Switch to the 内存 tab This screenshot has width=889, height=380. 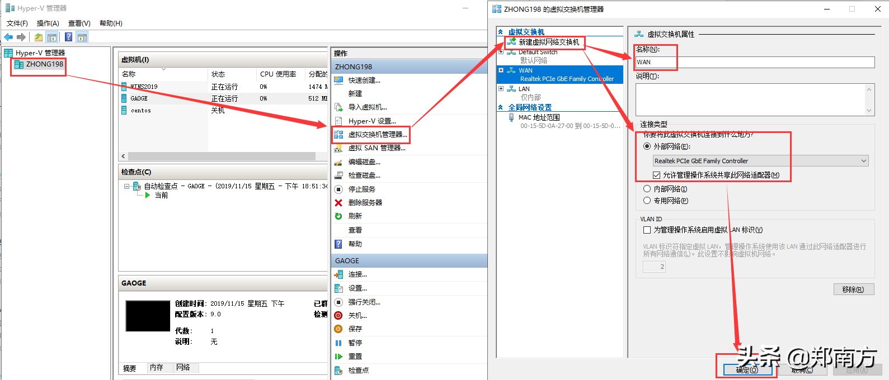point(157,368)
